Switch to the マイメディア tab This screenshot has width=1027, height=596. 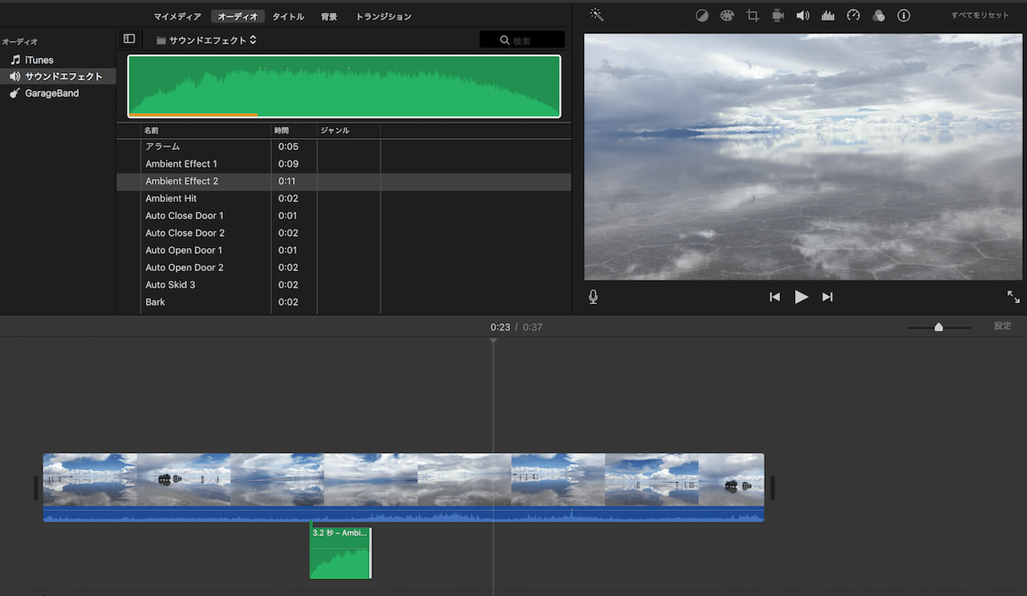(x=177, y=16)
